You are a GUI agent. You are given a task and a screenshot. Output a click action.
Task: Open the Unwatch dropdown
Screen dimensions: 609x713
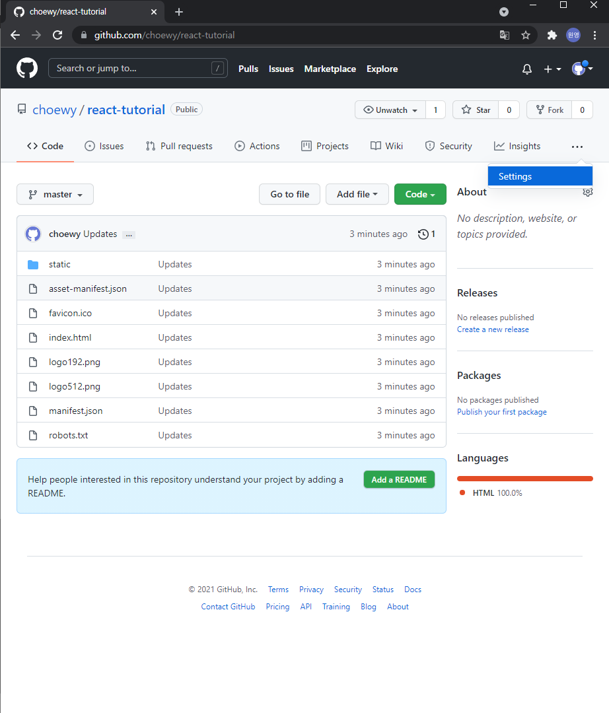[x=390, y=110]
